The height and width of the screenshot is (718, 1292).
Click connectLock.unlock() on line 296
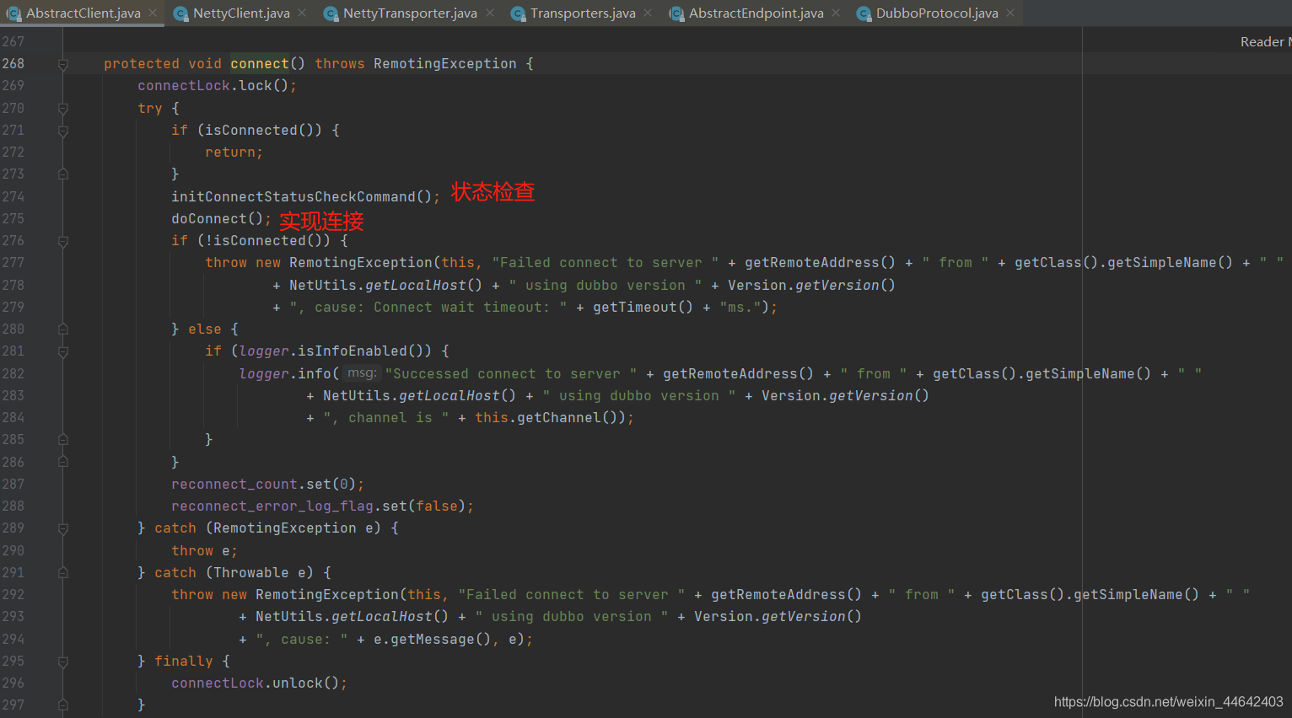pyautogui.click(x=259, y=683)
